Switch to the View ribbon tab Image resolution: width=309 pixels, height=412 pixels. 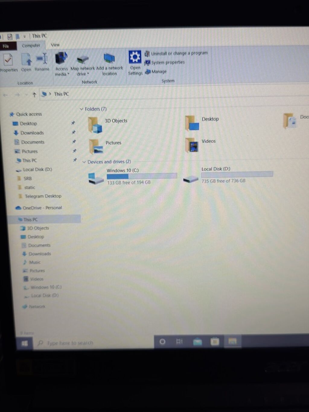point(55,45)
